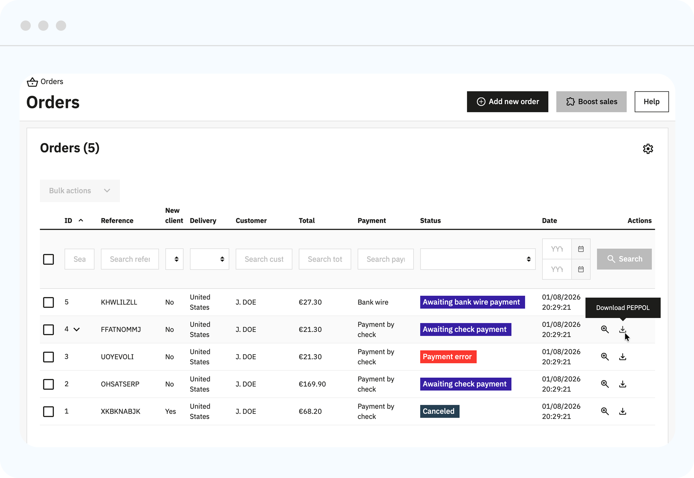Open Help from the top right
The width and height of the screenshot is (694, 478).
point(651,102)
